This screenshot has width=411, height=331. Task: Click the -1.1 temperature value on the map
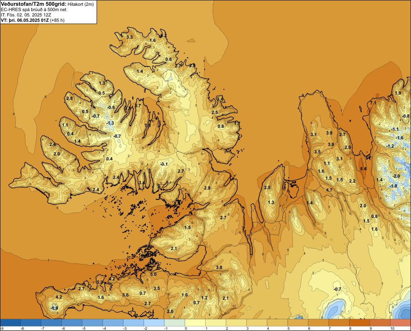pyautogui.click(x=395, y=129)
